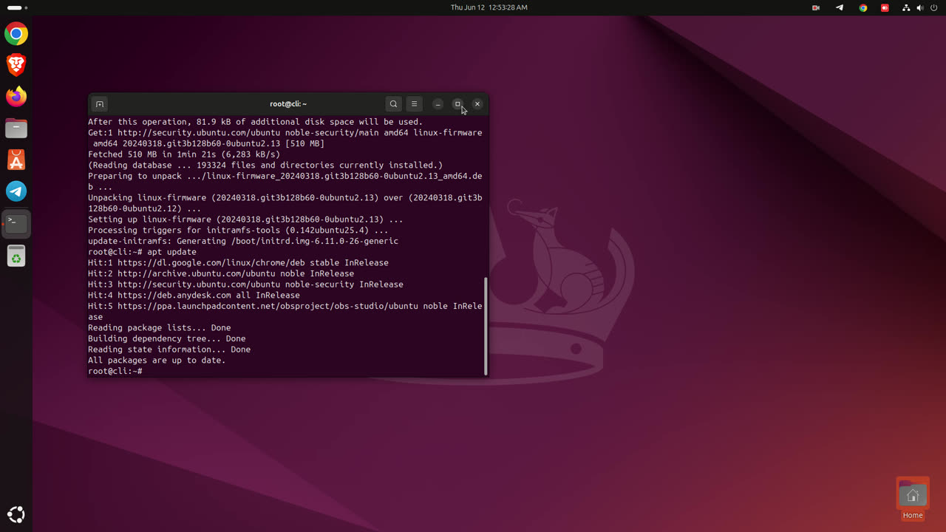
Task: Maximize the terminal window
Action: coord(457,104)
